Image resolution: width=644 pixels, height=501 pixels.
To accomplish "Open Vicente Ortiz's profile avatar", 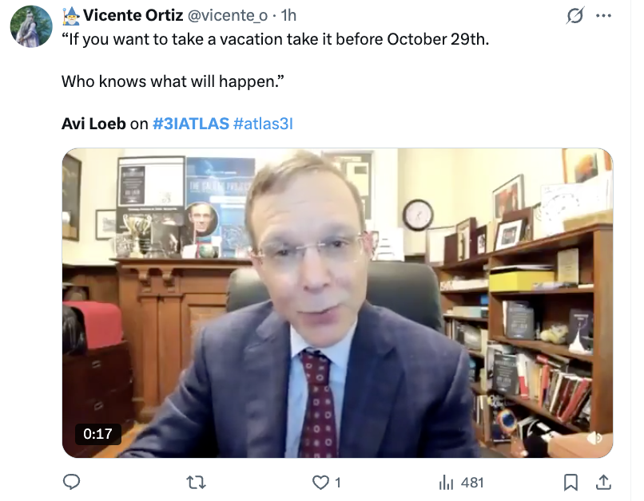I will (31, 26).
